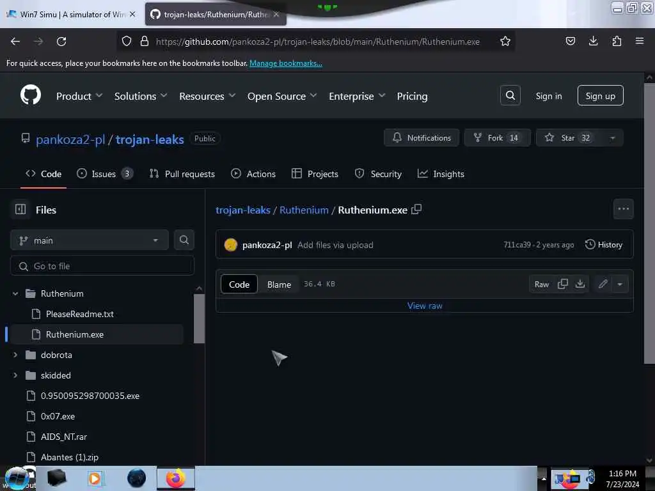Open the media player taskbar icon

click(x=96, y=478)
